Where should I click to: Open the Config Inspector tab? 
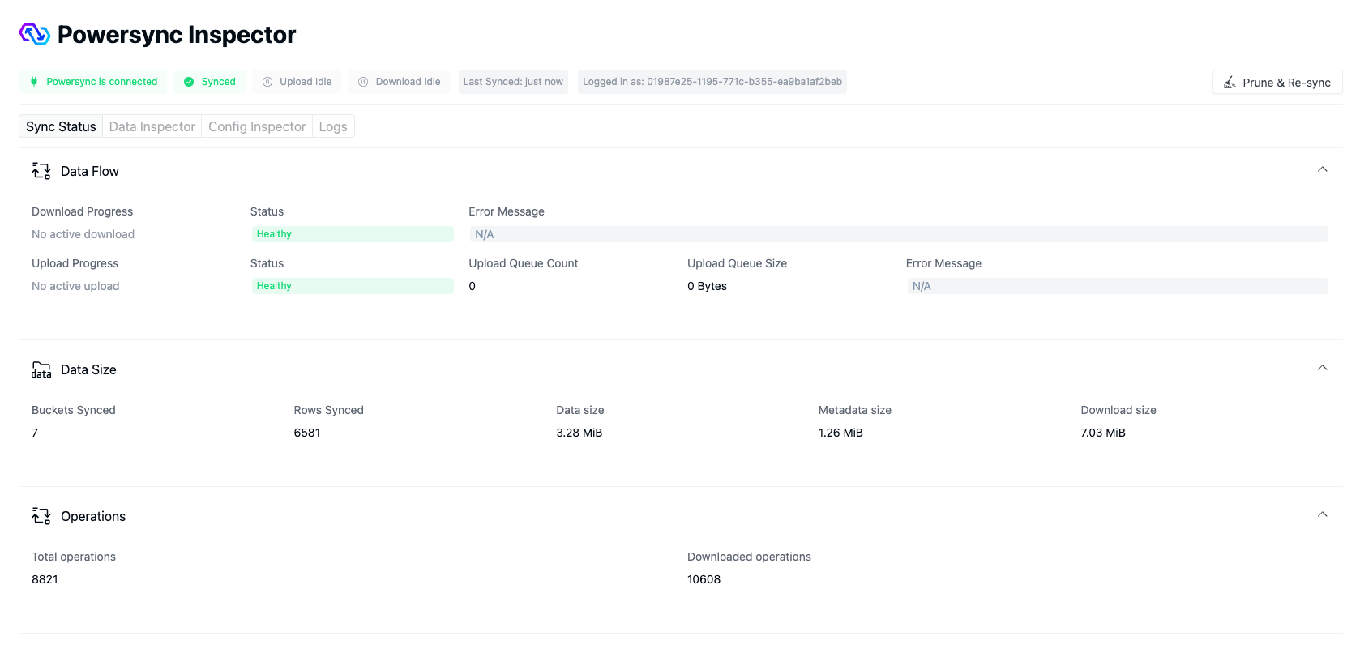click(257, 126)
